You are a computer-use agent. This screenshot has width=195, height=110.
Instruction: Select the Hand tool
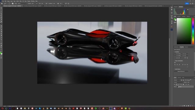pos(1,46)
